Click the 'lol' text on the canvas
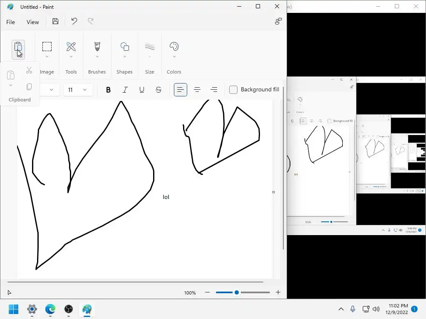The image size is (426, 319). click(166, 197)
